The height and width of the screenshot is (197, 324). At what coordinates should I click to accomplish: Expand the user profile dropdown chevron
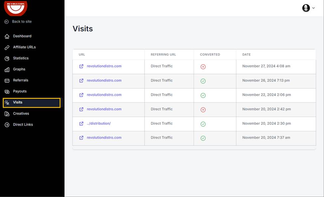[313, 8]
